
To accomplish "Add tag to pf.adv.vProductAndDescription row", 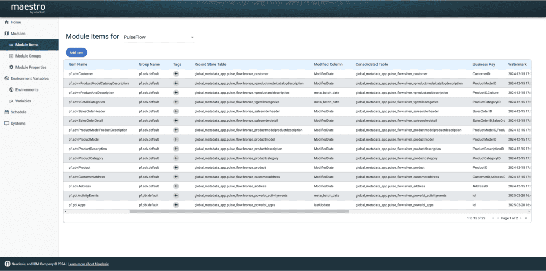I will click(176, 93).
